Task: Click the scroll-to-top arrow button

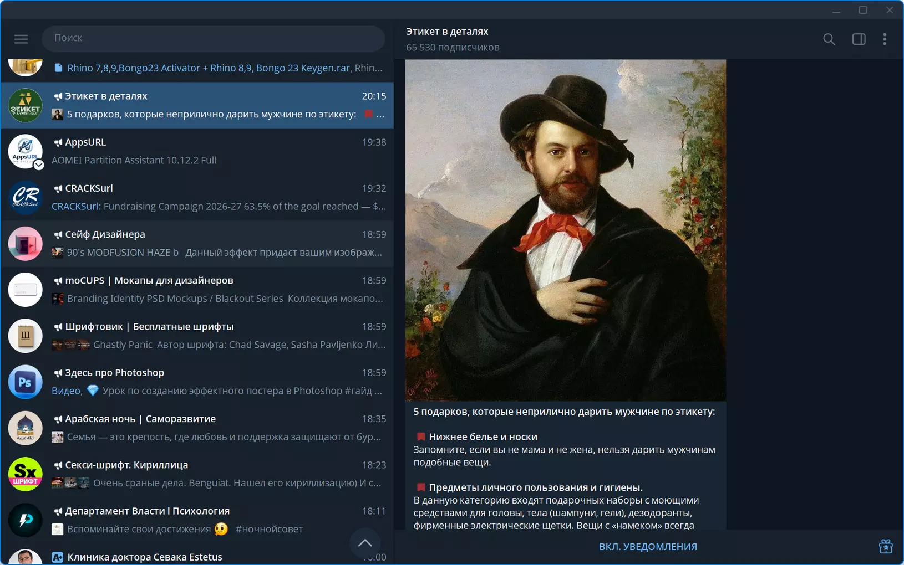Action: tap(365, 543)
